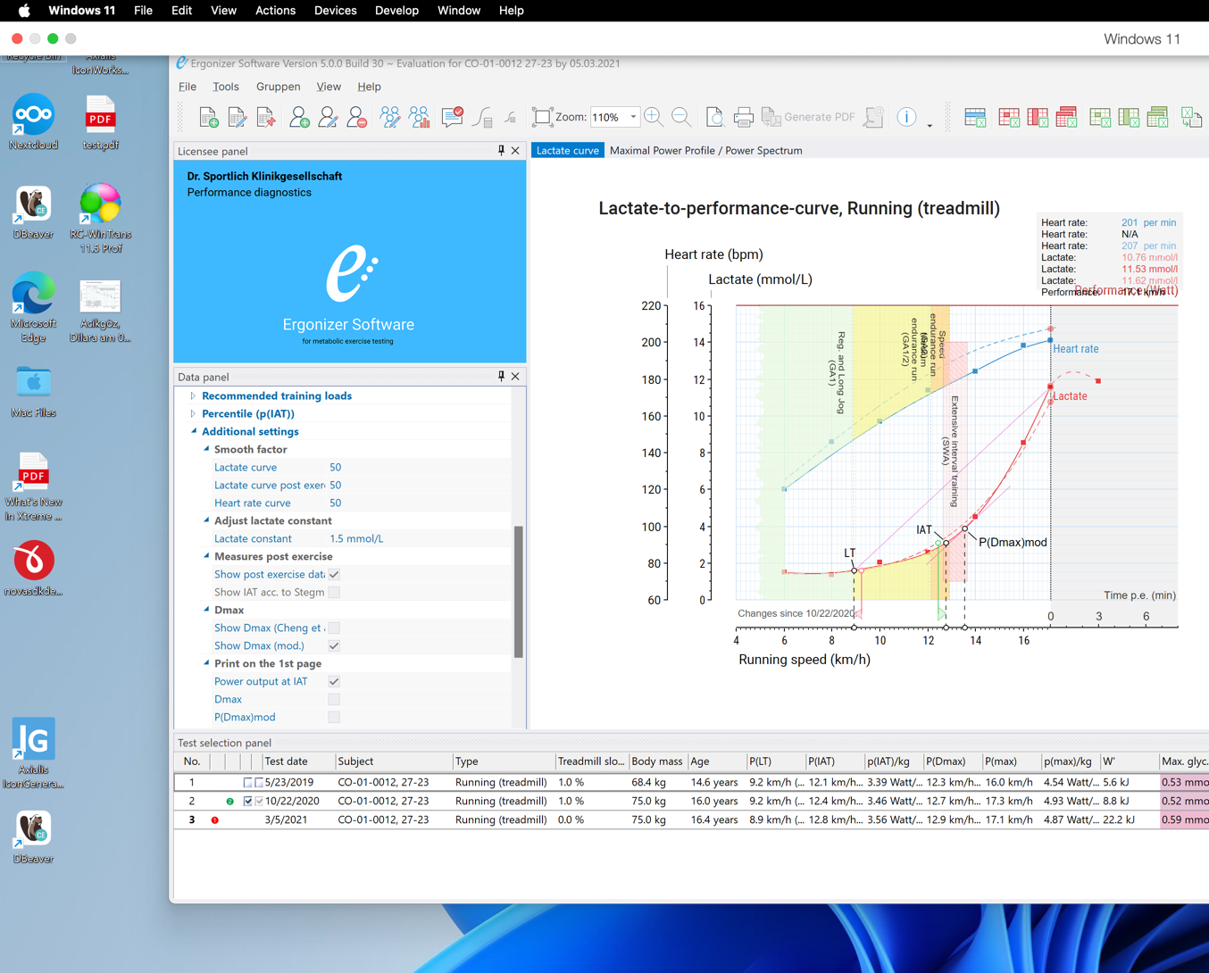Click the first green Excel export icon
1209x973 pixels.
click(x=1100, y=117)
